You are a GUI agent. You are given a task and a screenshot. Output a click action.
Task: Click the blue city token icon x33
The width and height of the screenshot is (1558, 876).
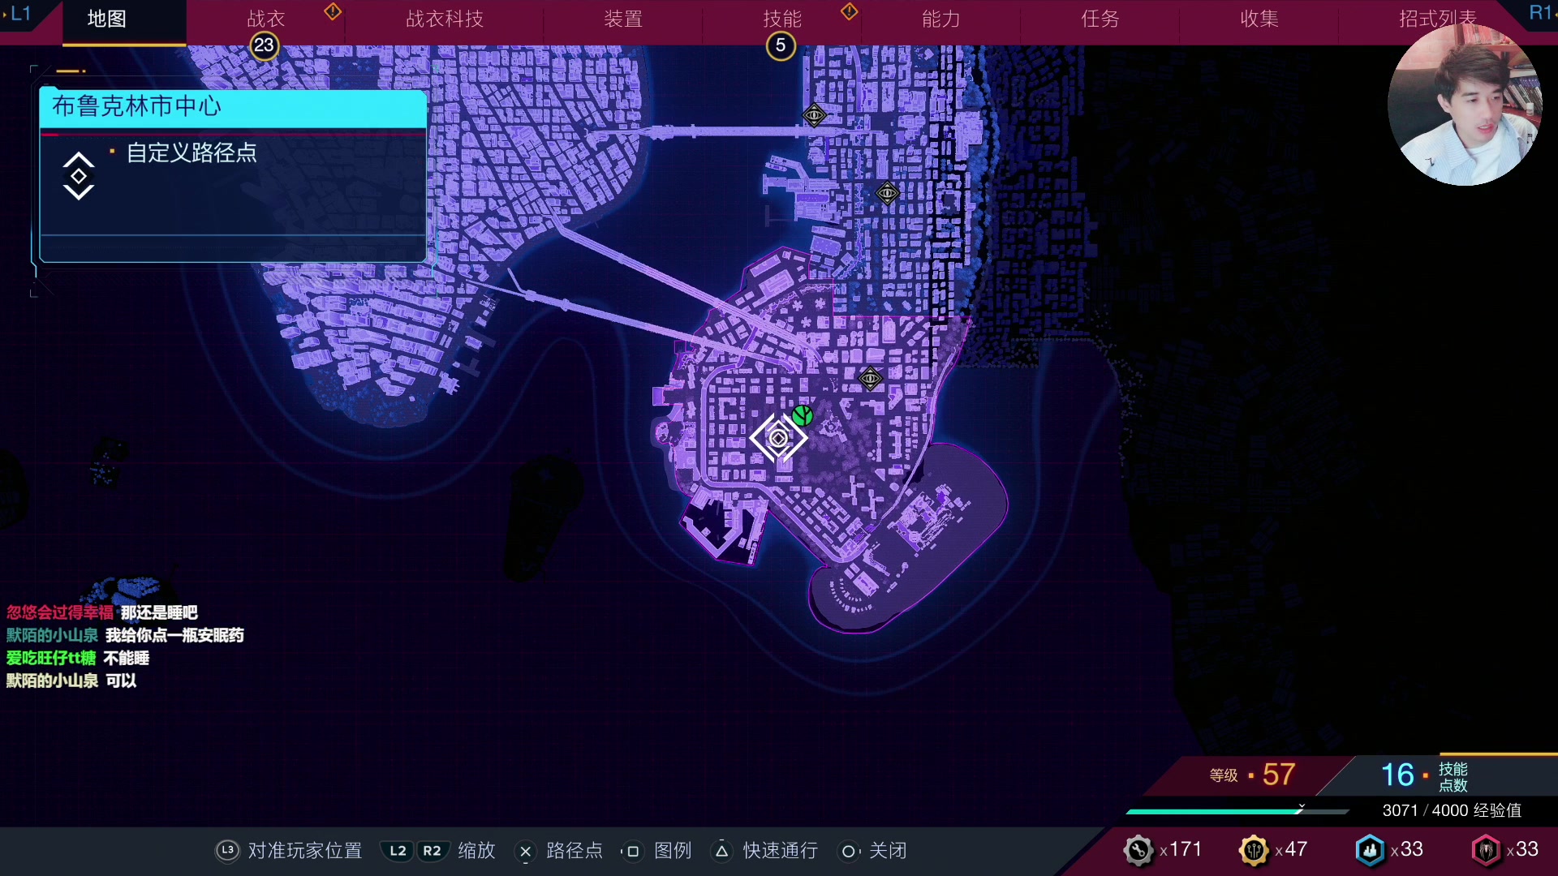point(1370,850)
